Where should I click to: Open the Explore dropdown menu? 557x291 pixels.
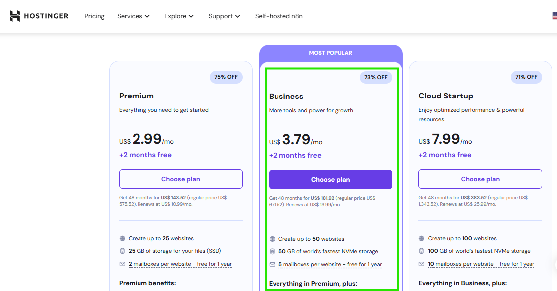[x=179, y=16]
